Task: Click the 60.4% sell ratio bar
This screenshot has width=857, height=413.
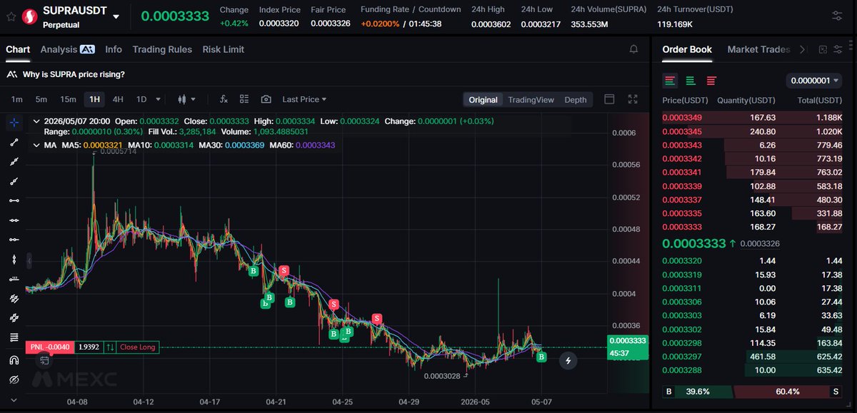Action: pos(788,392)
